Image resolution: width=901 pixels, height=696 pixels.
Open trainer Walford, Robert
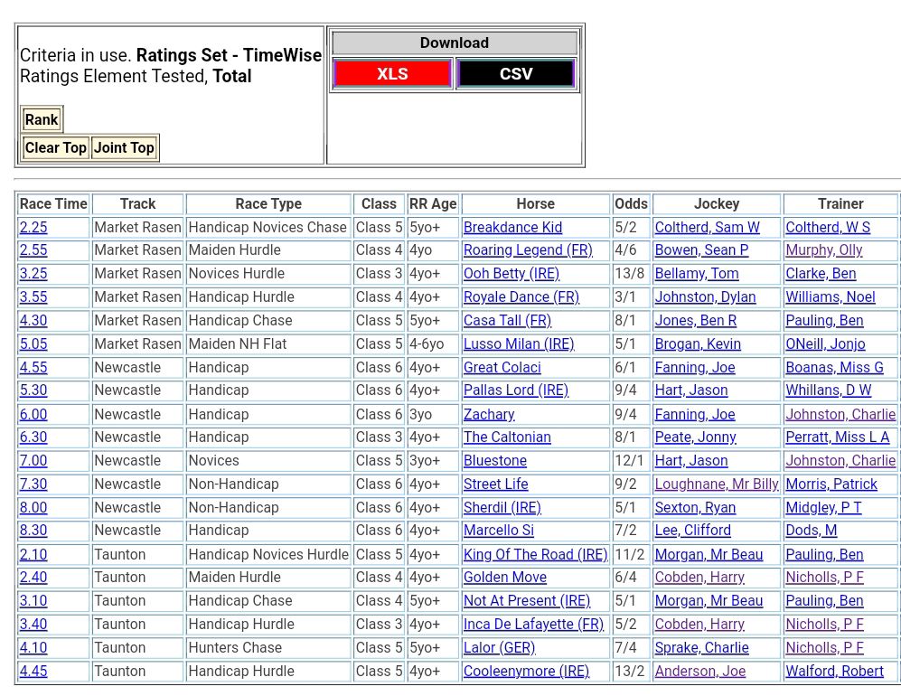834,672
